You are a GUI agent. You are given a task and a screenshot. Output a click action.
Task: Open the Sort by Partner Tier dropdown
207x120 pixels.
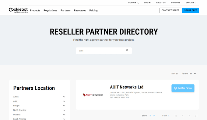click(x=189, y=74)
